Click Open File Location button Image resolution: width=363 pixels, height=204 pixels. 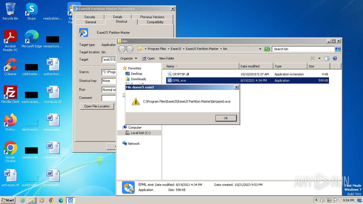point(97,106)
